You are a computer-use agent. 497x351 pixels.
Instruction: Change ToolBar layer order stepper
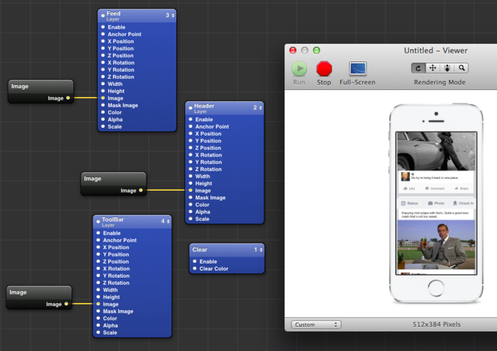tap(168, 221)
